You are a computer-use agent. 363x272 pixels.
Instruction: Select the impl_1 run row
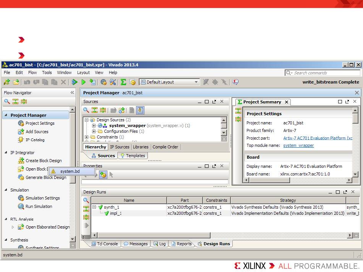(225, 213)
